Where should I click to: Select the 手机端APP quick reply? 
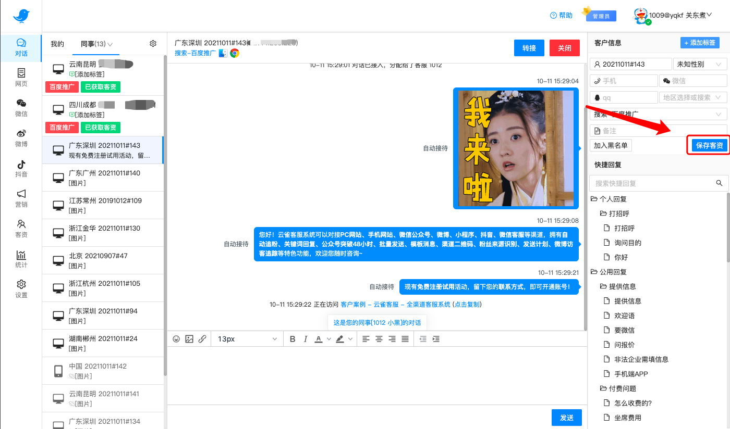coord(631,374)
